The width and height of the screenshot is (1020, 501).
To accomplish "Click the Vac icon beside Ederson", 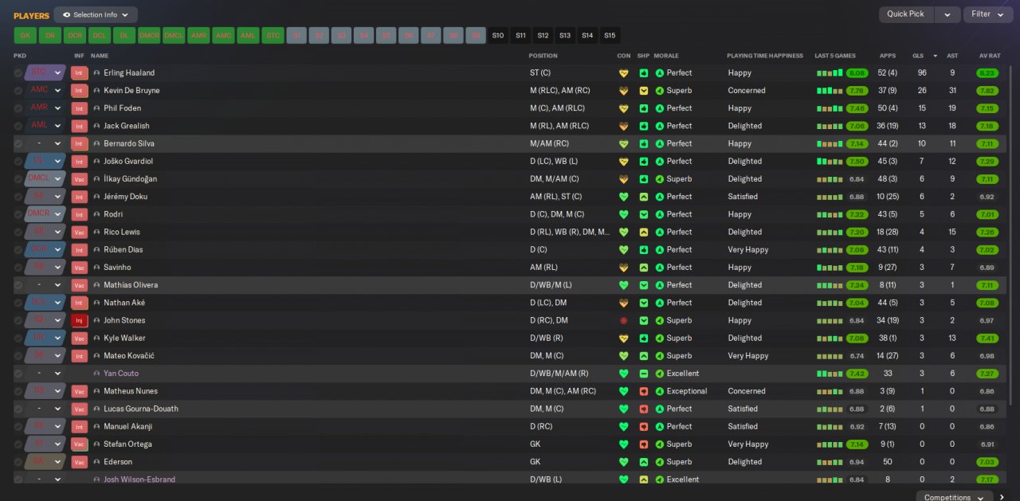I will click(79, 462).
